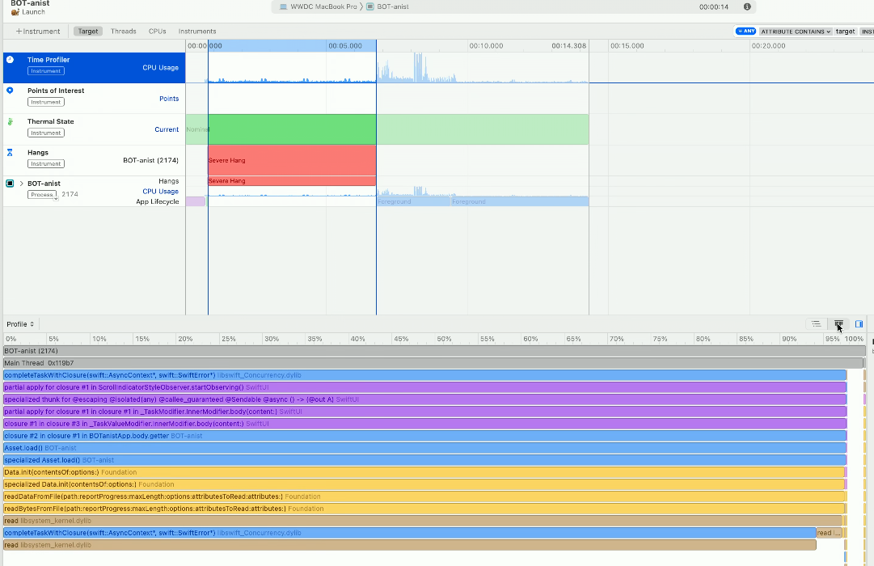Click the recording info icon
The image size is (874, 566).
pos(747,6)
